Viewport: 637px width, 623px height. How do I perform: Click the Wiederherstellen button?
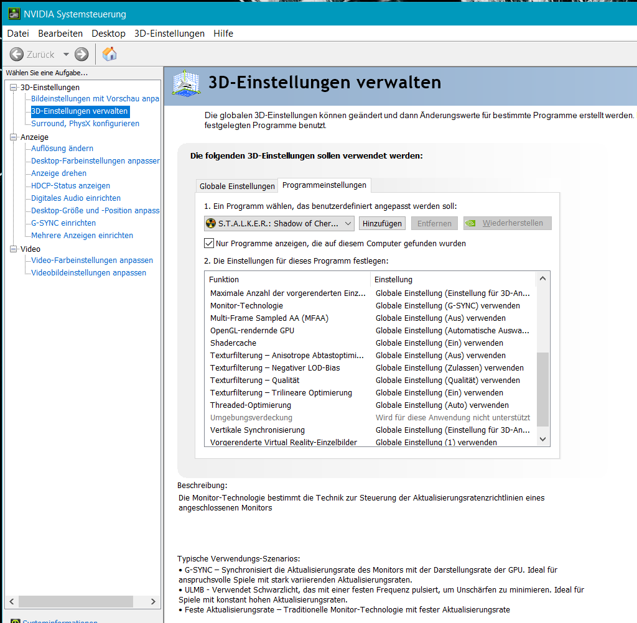[508, 223]
